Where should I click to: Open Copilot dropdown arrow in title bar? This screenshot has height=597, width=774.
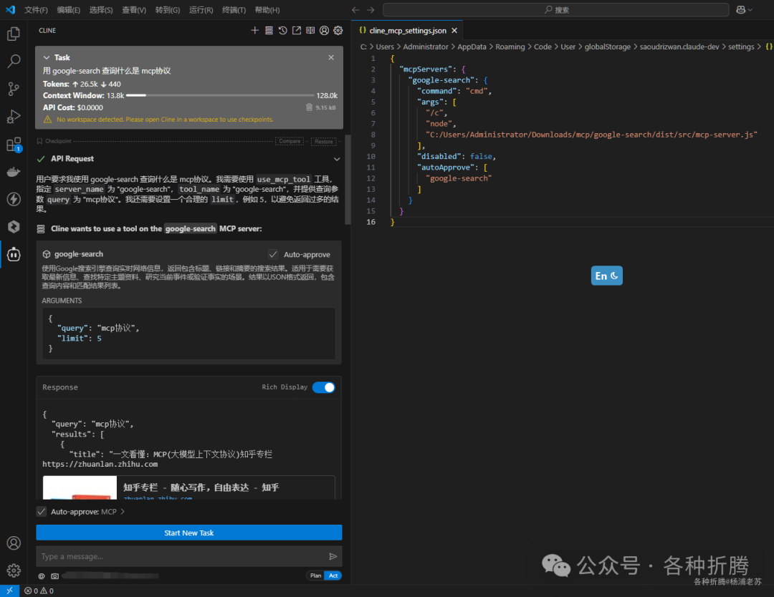tap(750, 10)
